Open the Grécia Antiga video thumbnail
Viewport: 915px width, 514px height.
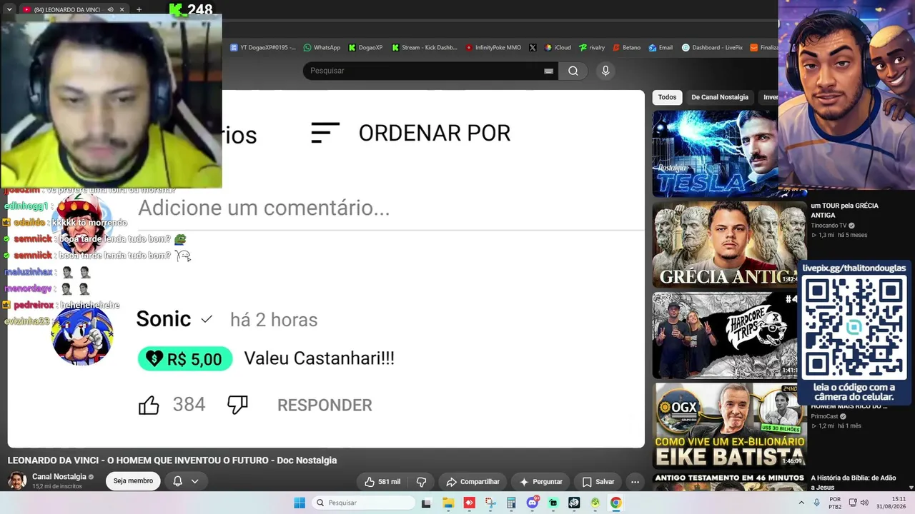point(729,244)
